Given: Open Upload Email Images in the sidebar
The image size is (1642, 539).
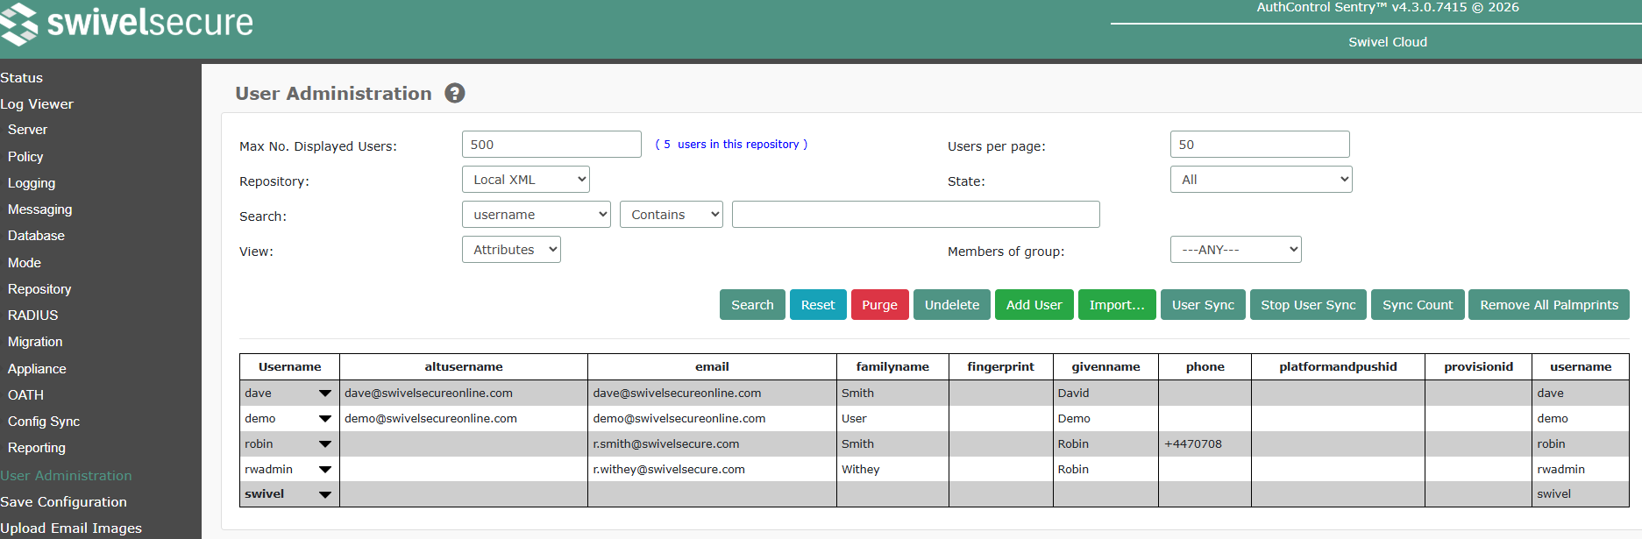Looking at the screenshot, I should click(x=71, y=528).
